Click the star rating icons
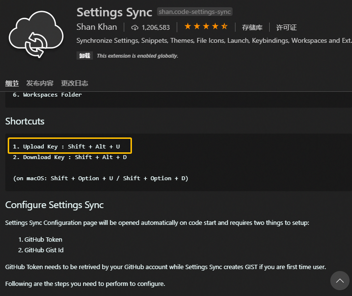Screen dimensions: 352x296 (x=206, y=26)
